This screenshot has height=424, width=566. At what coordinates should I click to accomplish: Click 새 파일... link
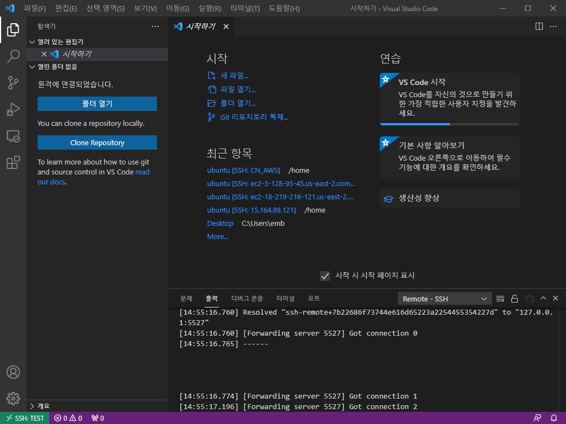(228, 76)
